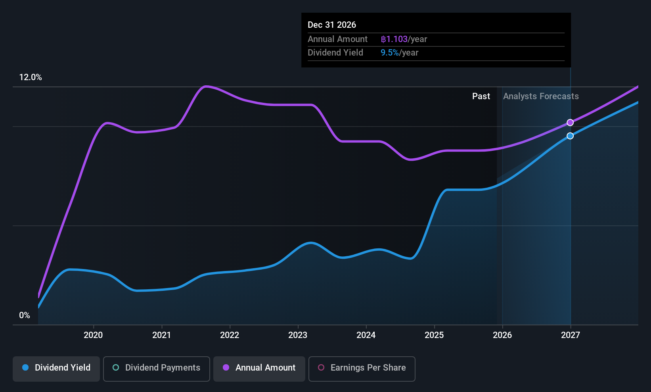This screenshot has height=392, width=651.
Task: Toggle the Earnings Per Share series off
Action: (361, 369)
